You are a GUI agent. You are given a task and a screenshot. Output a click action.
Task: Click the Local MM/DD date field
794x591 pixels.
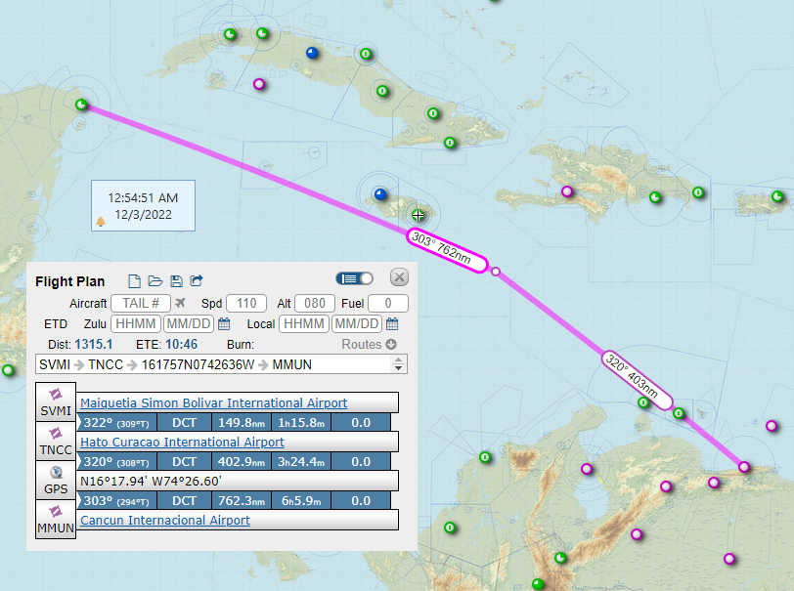point(357,324)
